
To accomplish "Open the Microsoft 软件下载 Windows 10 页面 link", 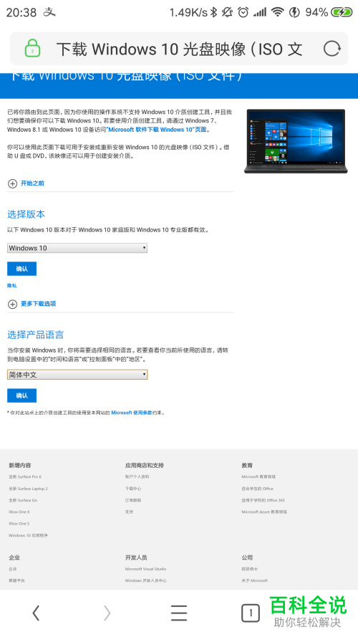I will [157, 130].
